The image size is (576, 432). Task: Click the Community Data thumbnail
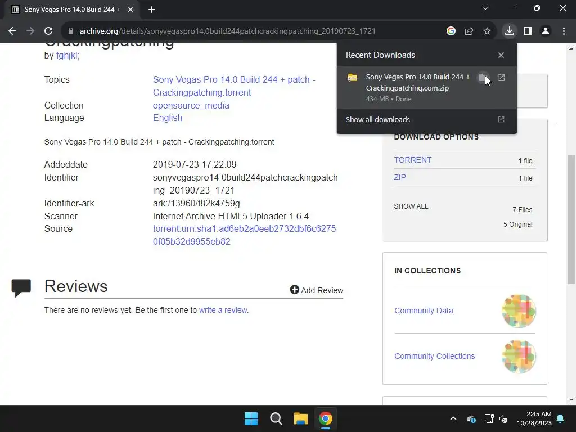click(519, 311)
